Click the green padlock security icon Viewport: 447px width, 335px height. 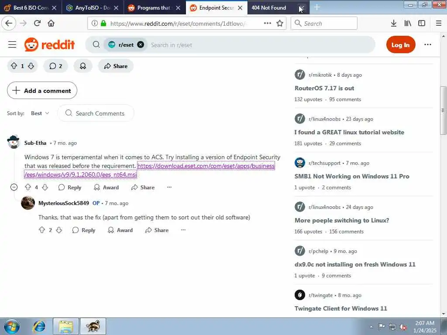pos(103,23)
